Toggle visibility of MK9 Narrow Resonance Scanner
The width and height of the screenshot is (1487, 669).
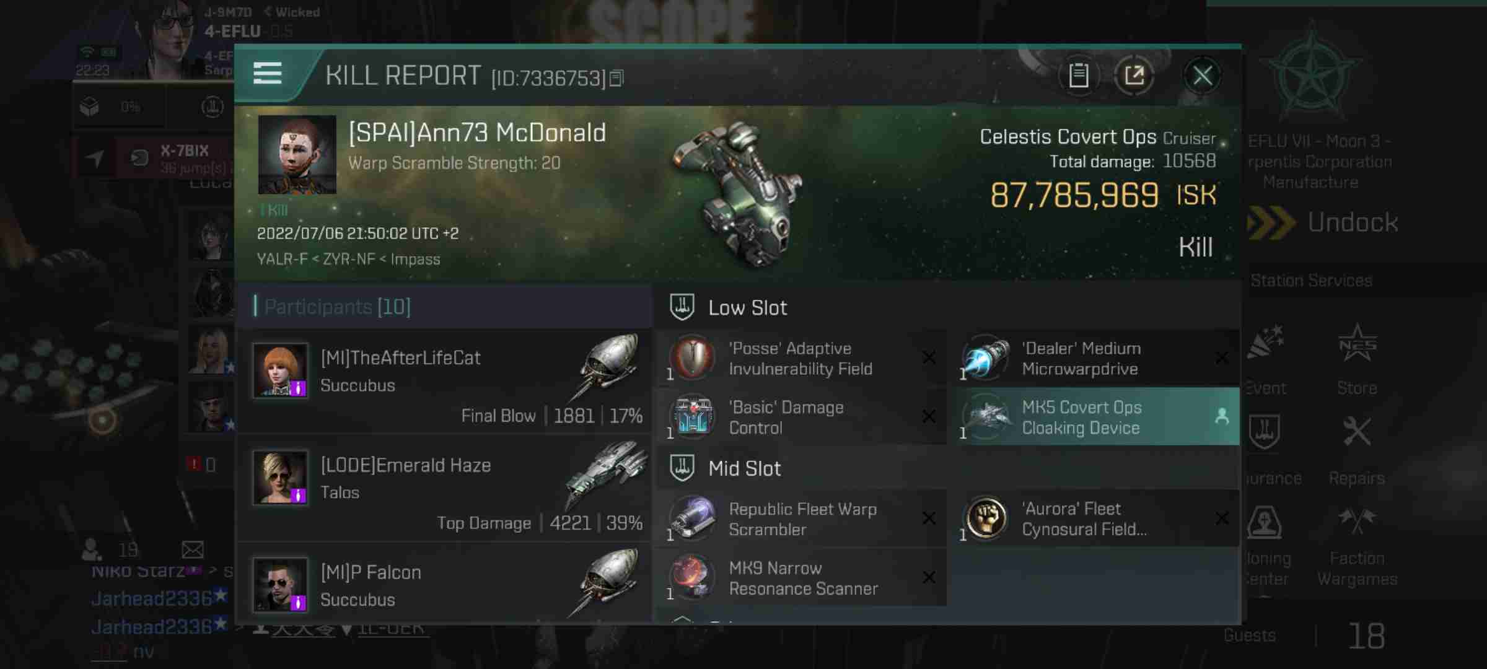click(x=928, y=576)
